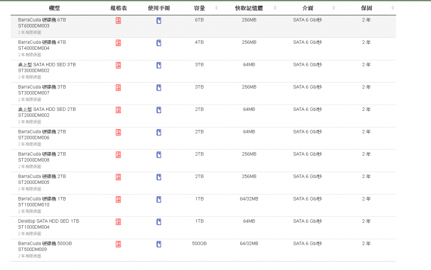Open spec sheet PDF for ST2000DM006

118,132
